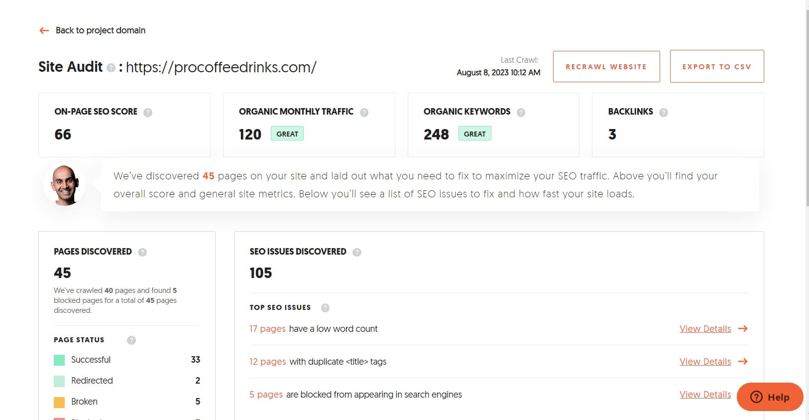Open Site Audit help tooltip icon

coord(111,67)
